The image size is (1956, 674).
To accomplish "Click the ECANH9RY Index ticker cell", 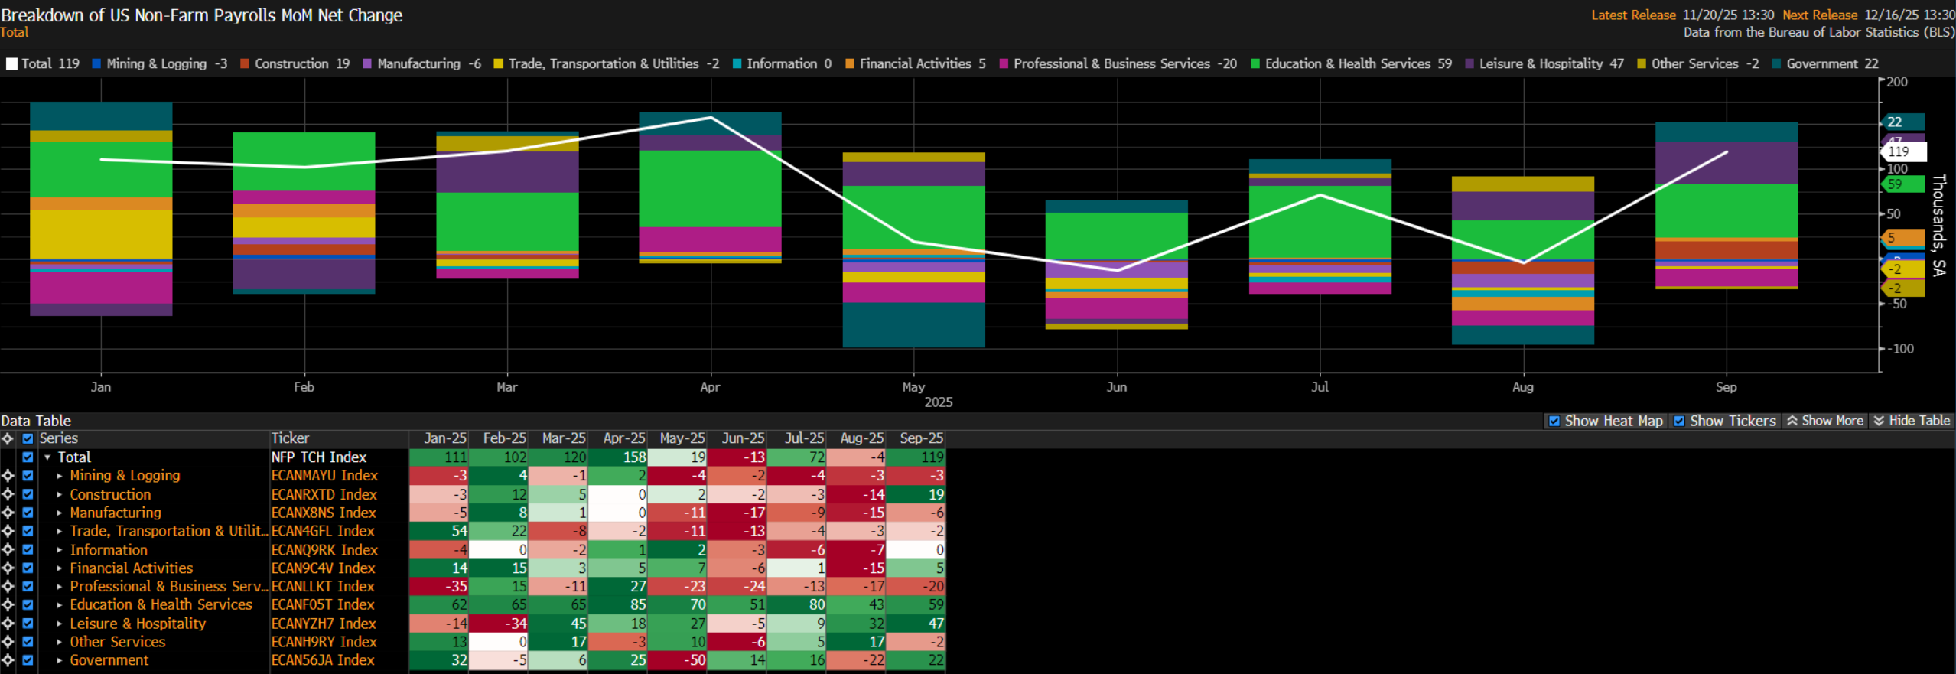I will click(x=324, y=642).
